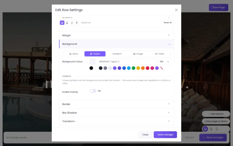The width and height of the screenshot is (233, 146).
Task: Switch to the Video background type
Action: (x=159, y=54)
